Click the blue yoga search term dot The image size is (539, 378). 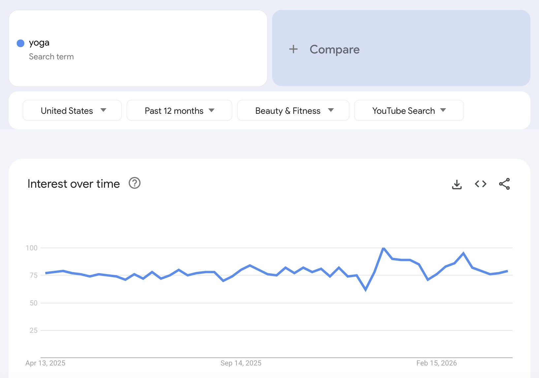pos(20,43)
